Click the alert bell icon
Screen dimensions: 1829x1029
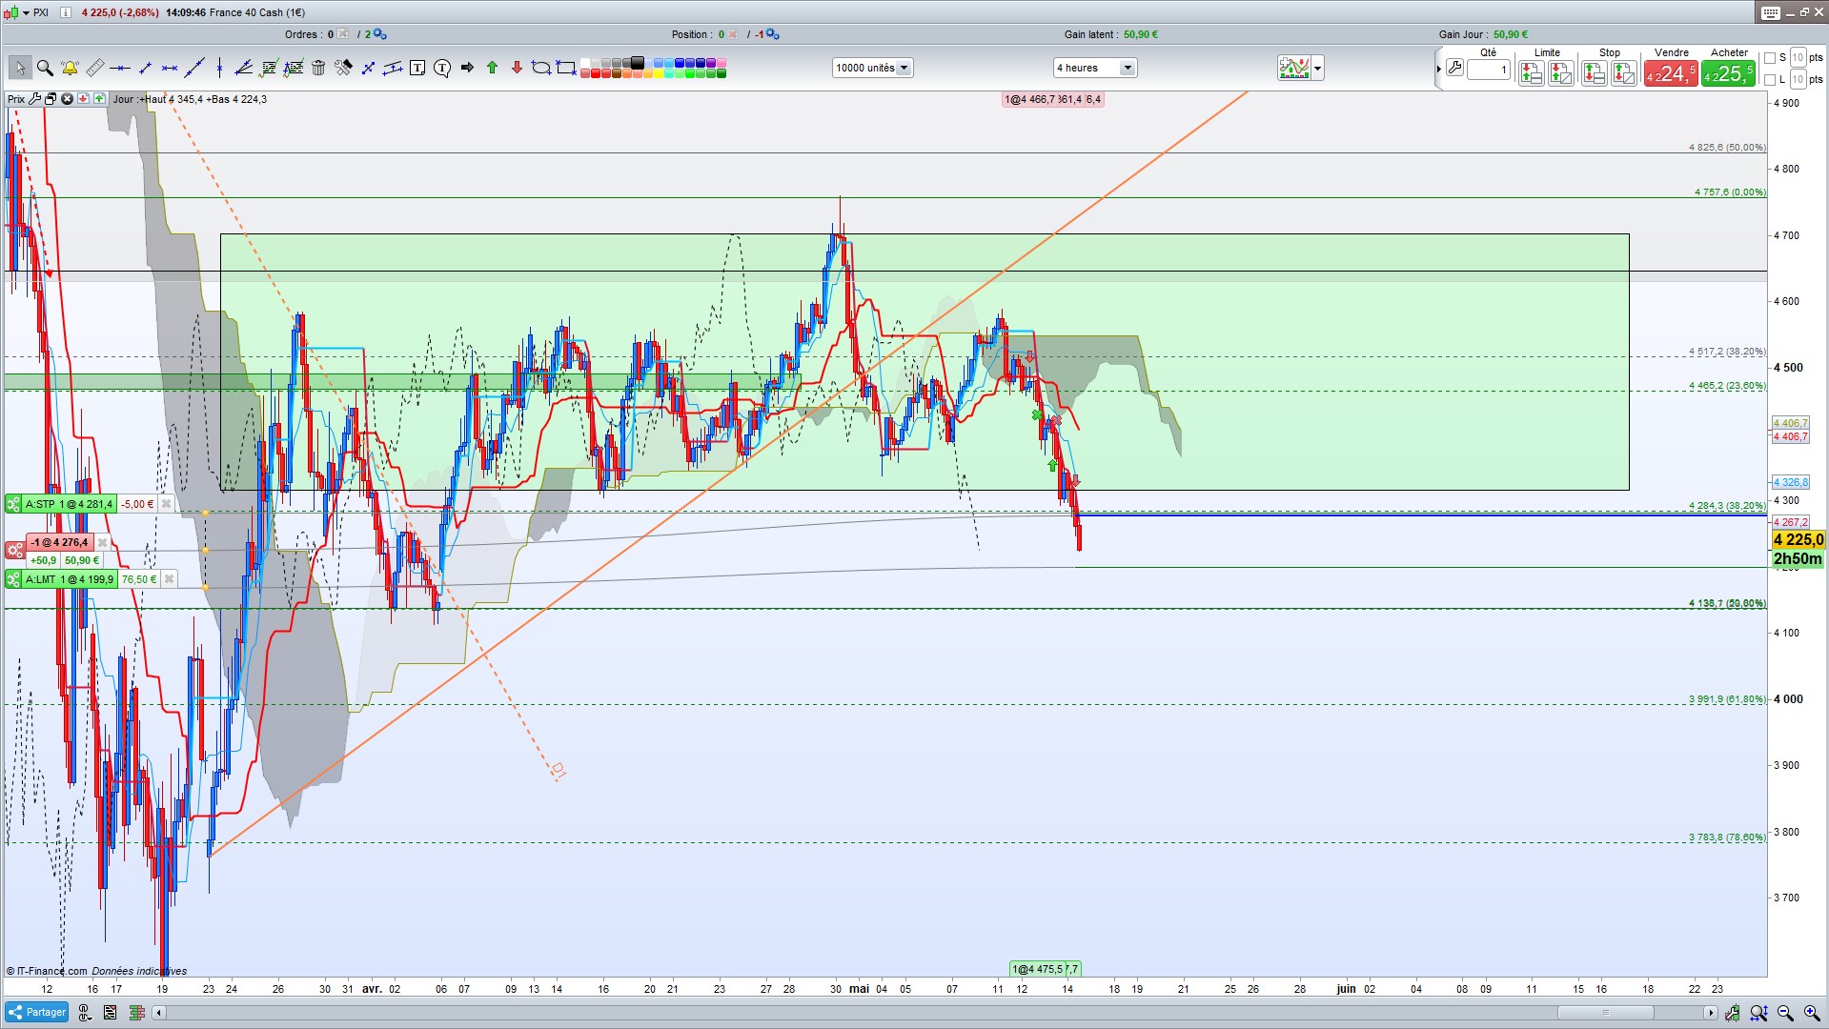pos(70,68)
